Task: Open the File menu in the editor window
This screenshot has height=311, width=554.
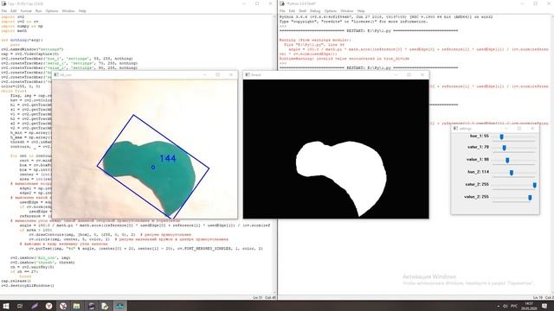Action: (3, 11)
